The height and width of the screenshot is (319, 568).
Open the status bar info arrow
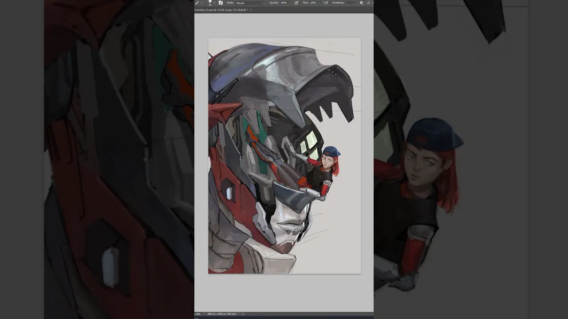pyautogui.click(x=243, y=314)
